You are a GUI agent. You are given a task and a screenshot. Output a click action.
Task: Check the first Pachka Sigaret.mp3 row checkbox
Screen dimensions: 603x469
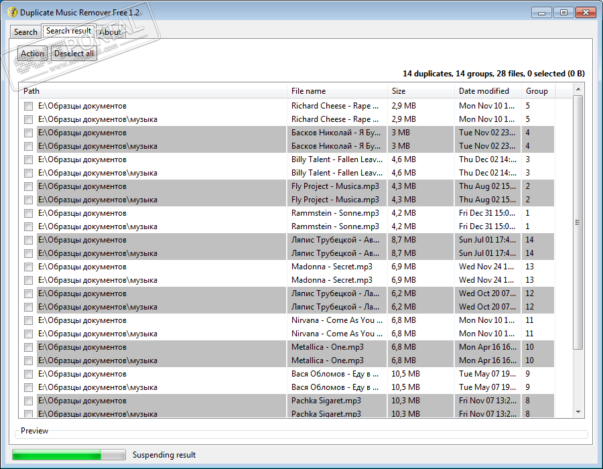(x=28, y=401)
